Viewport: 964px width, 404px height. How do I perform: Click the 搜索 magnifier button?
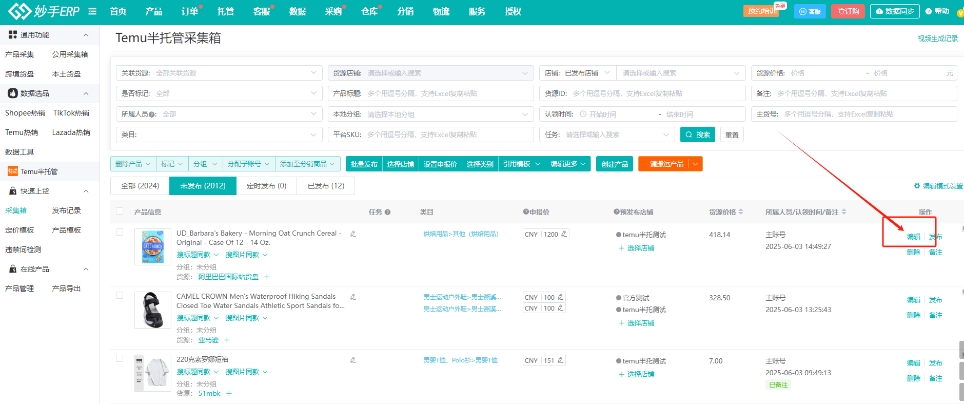(698, 134)
